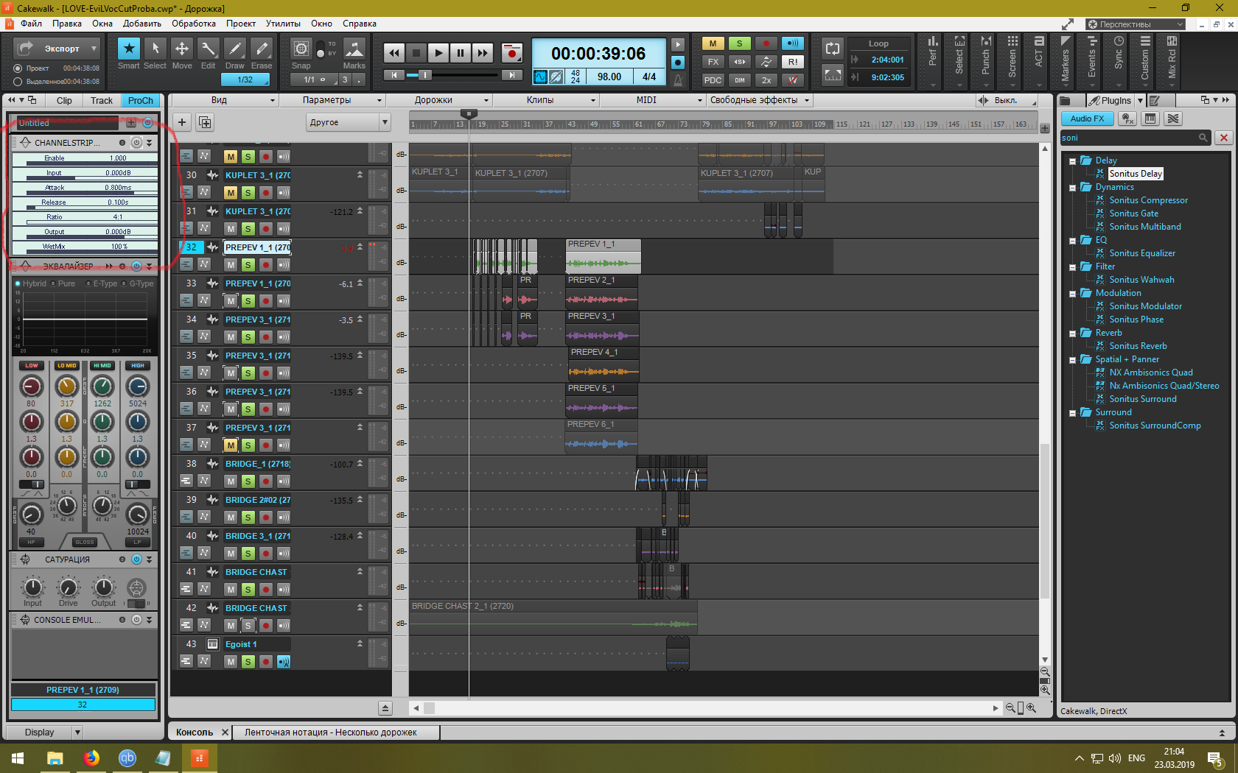Click the plugin search field

1135,138
